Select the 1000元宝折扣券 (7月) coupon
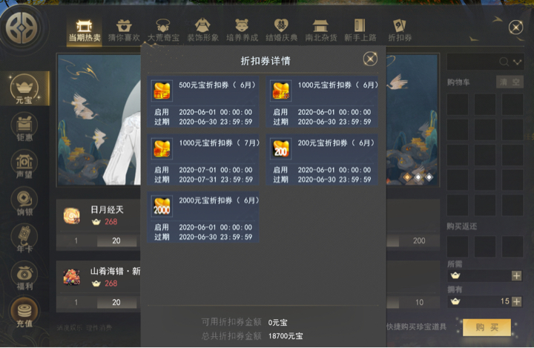 pyautogui.click(x=203, y=160)
